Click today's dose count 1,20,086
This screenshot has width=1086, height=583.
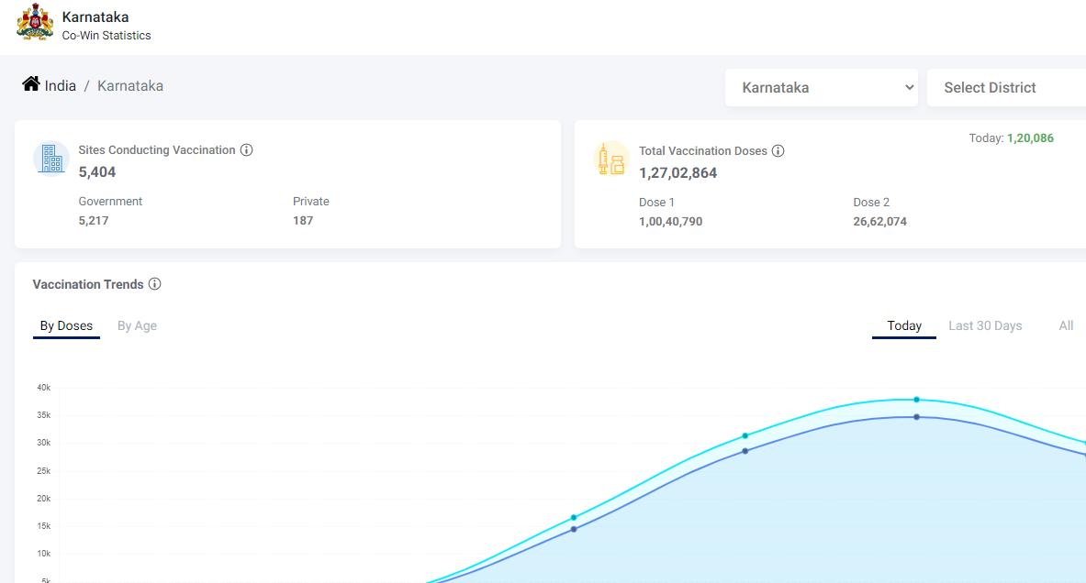point(1029,138)
